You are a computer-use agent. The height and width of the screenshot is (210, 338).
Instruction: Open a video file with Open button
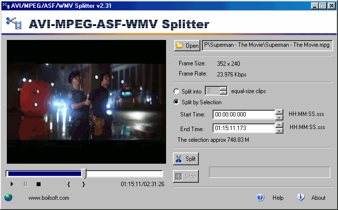tap(187, 46)
